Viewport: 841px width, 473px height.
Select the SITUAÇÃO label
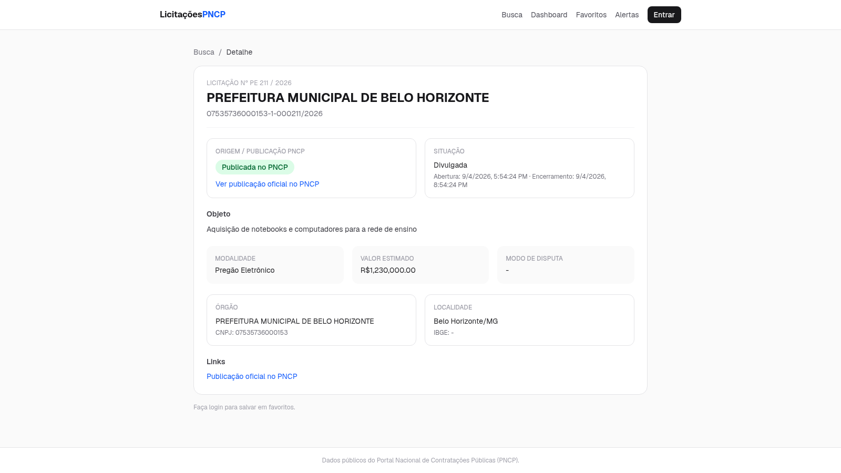point(449,151)
